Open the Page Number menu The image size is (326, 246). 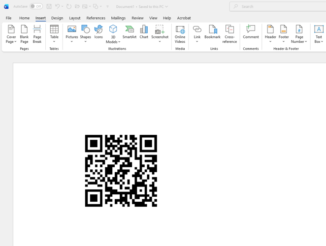(x=299, y=34)
